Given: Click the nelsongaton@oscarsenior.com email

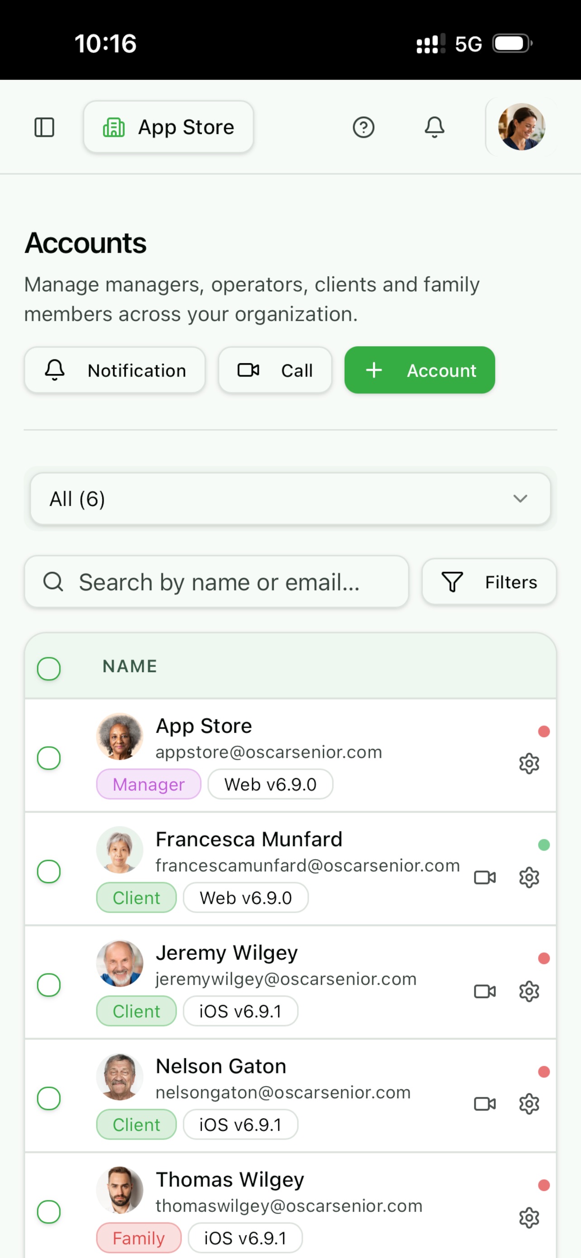Looking at the screenshot, I should coord(283,1092).
